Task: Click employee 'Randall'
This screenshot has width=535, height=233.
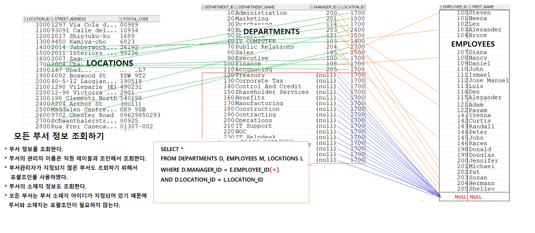Action: coord(481,127)
